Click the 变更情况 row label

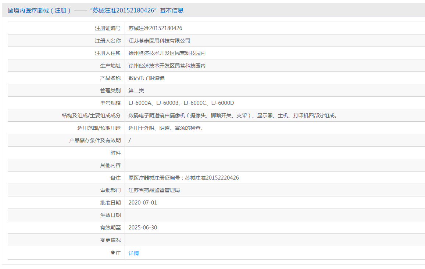tap(110, 240)
